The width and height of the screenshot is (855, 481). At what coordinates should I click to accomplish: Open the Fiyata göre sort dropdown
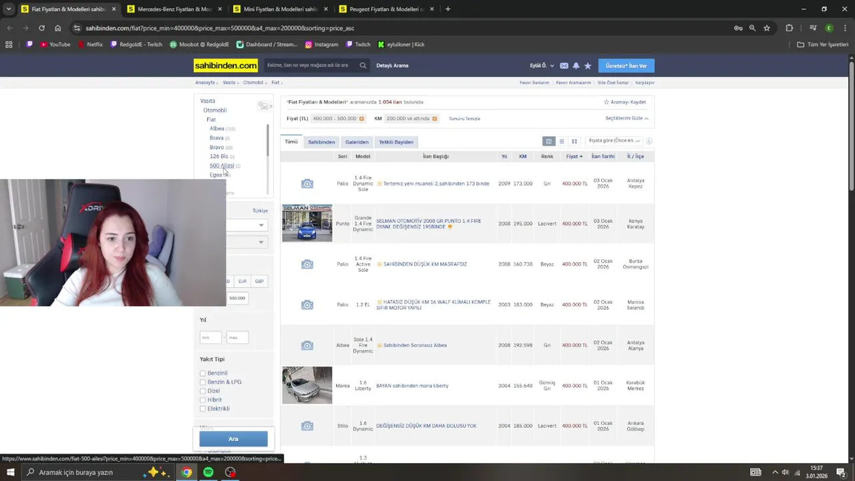(615, 141)
